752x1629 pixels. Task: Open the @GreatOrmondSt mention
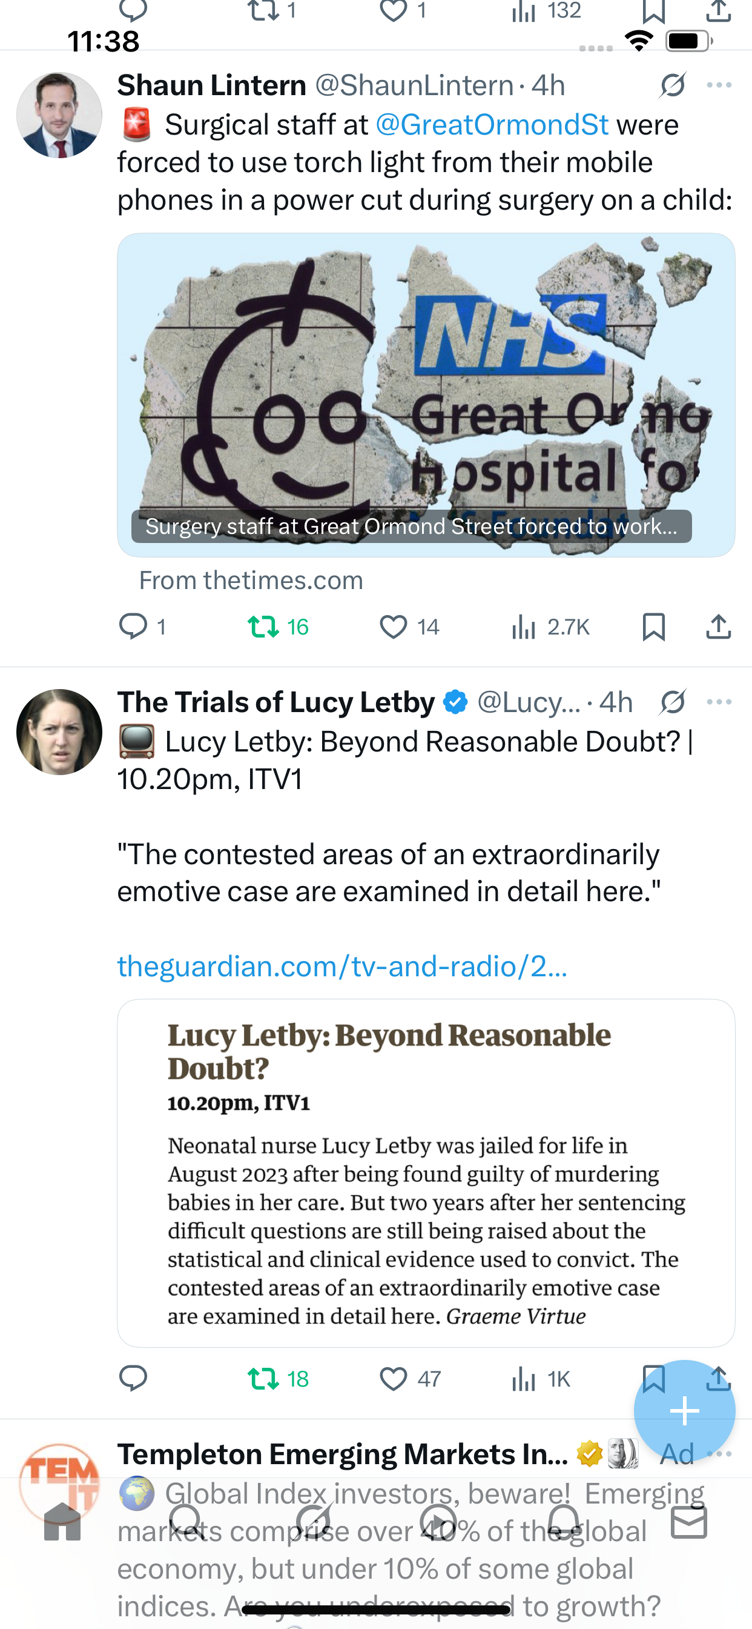[x=492, y=125]
